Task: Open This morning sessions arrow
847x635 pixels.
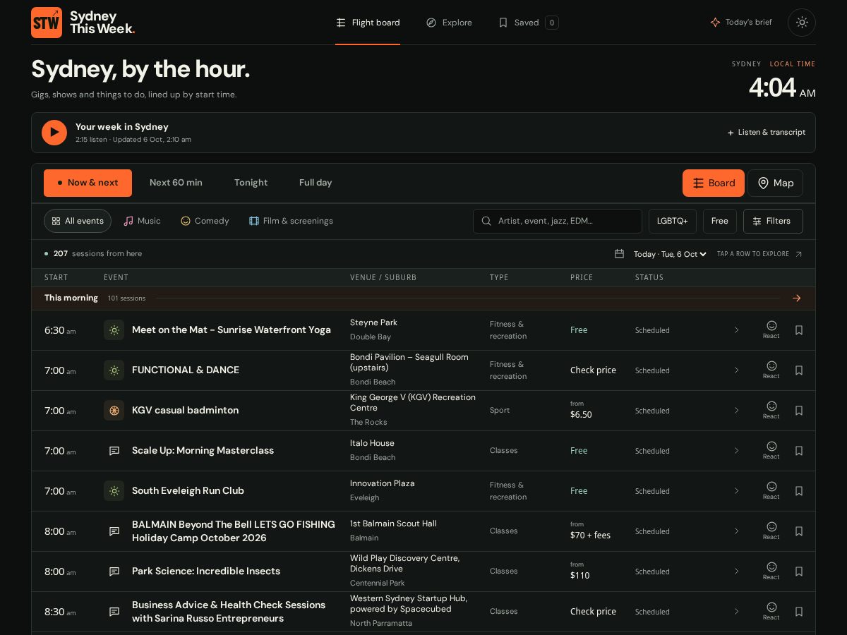Action: point(796,298)
